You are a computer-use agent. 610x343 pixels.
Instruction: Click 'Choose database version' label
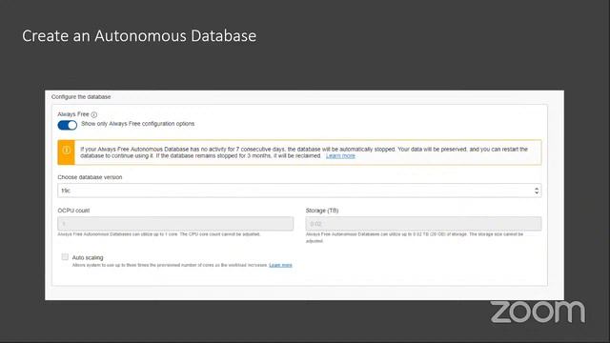point(90,177)
